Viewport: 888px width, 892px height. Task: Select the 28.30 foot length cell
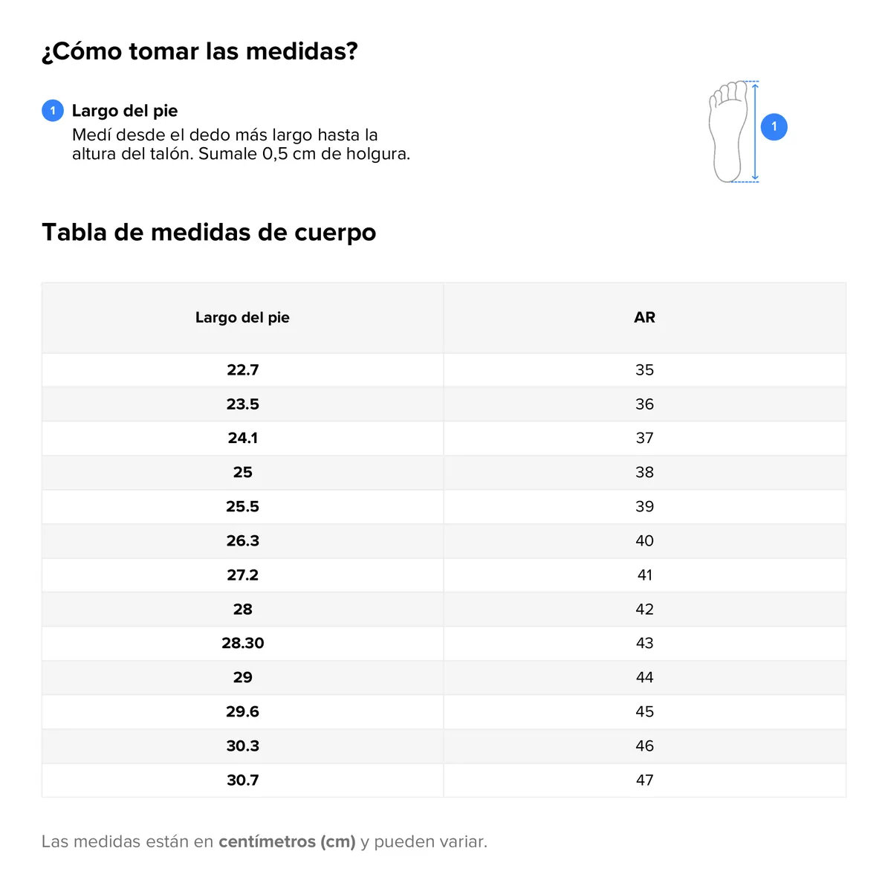tap(242, 644)
